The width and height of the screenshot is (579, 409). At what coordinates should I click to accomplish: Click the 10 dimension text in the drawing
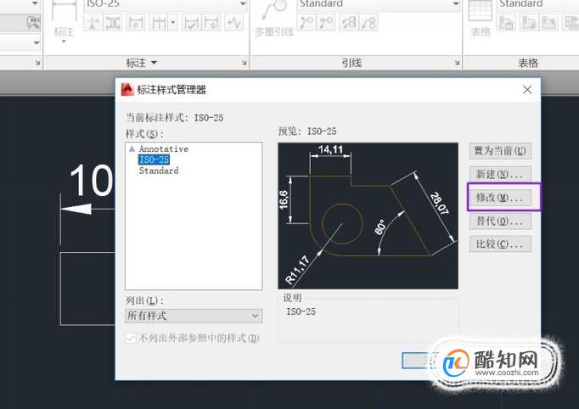[91, 181]
